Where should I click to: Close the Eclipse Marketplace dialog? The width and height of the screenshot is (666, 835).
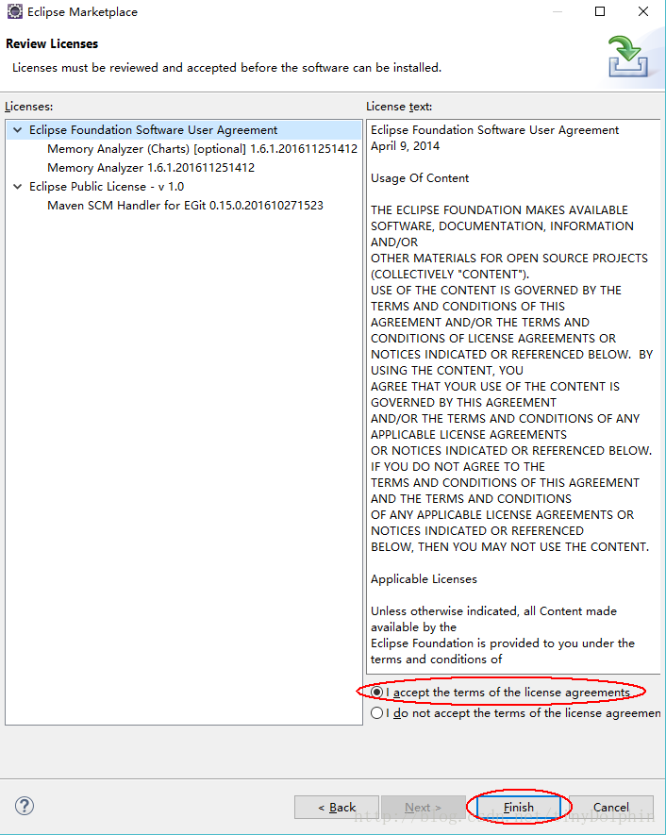(643, 11)
